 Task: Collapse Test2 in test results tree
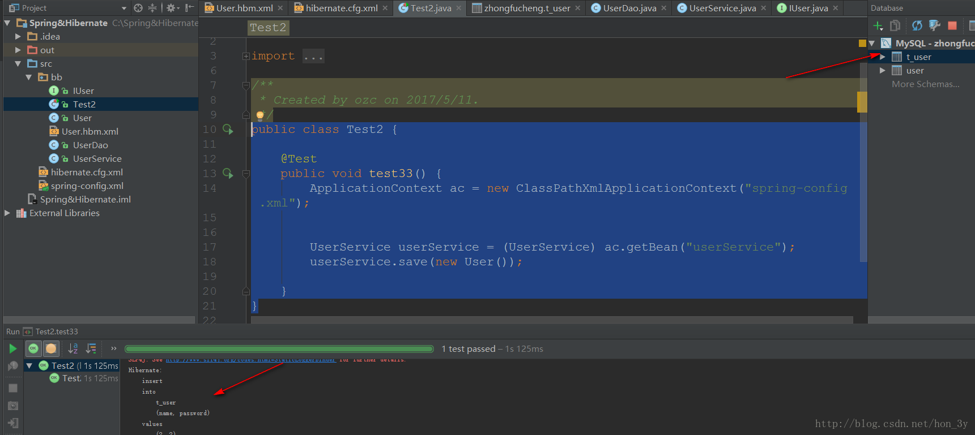coord(29,366)
